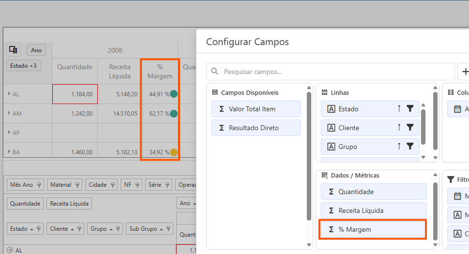The width and height of the screenshot is (469, 254).
Task: Open filter pin on Série field
Action: pyautogui.click(x=167, y=185)
